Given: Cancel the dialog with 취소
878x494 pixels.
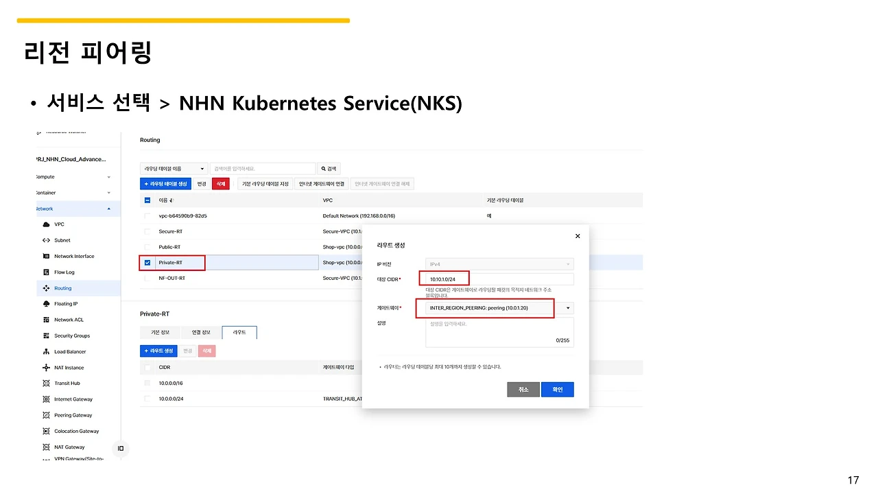Looking at the screenshot, I should click(x=523, y=390).
